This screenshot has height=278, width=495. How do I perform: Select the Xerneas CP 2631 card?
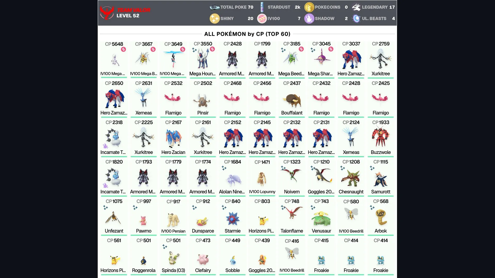pyautogui.click(x=144, y=99)
